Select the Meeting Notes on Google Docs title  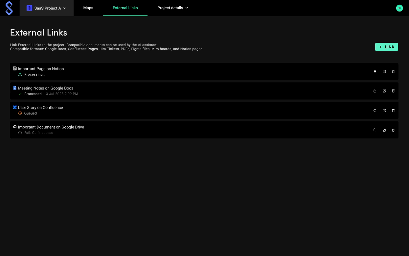(x=45, y=88)
